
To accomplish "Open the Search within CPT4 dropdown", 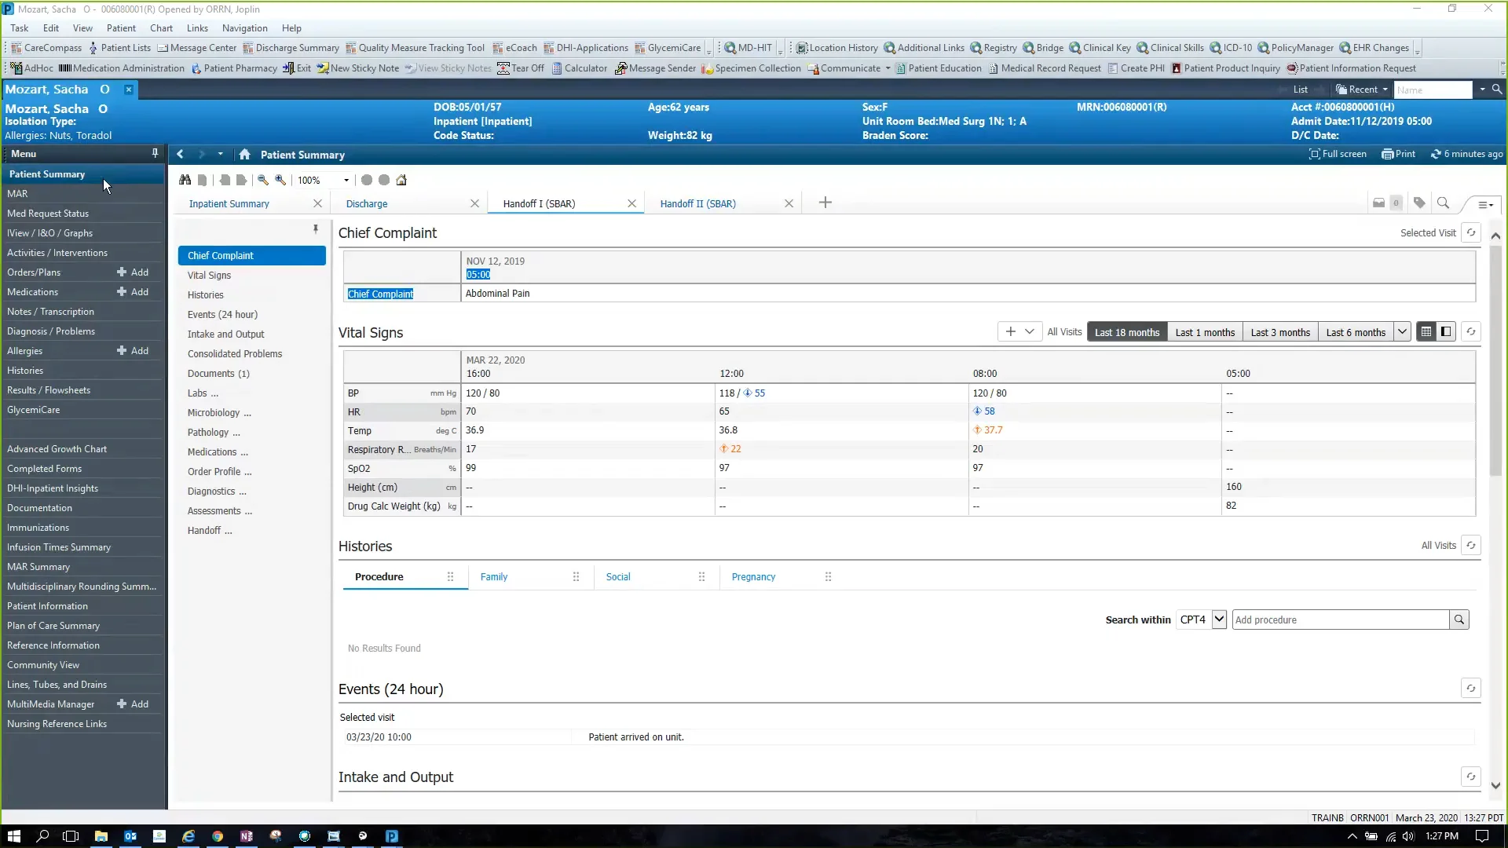I will (x=1218, y=620).
